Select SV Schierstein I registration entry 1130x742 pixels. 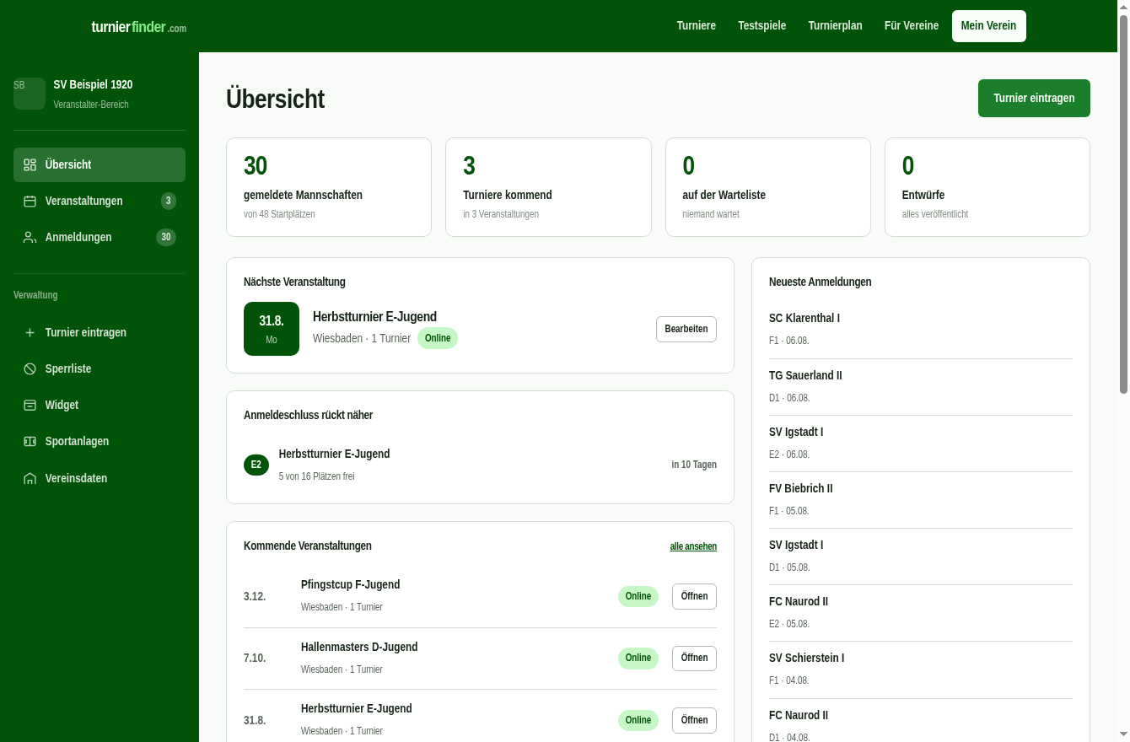point(921,669)
